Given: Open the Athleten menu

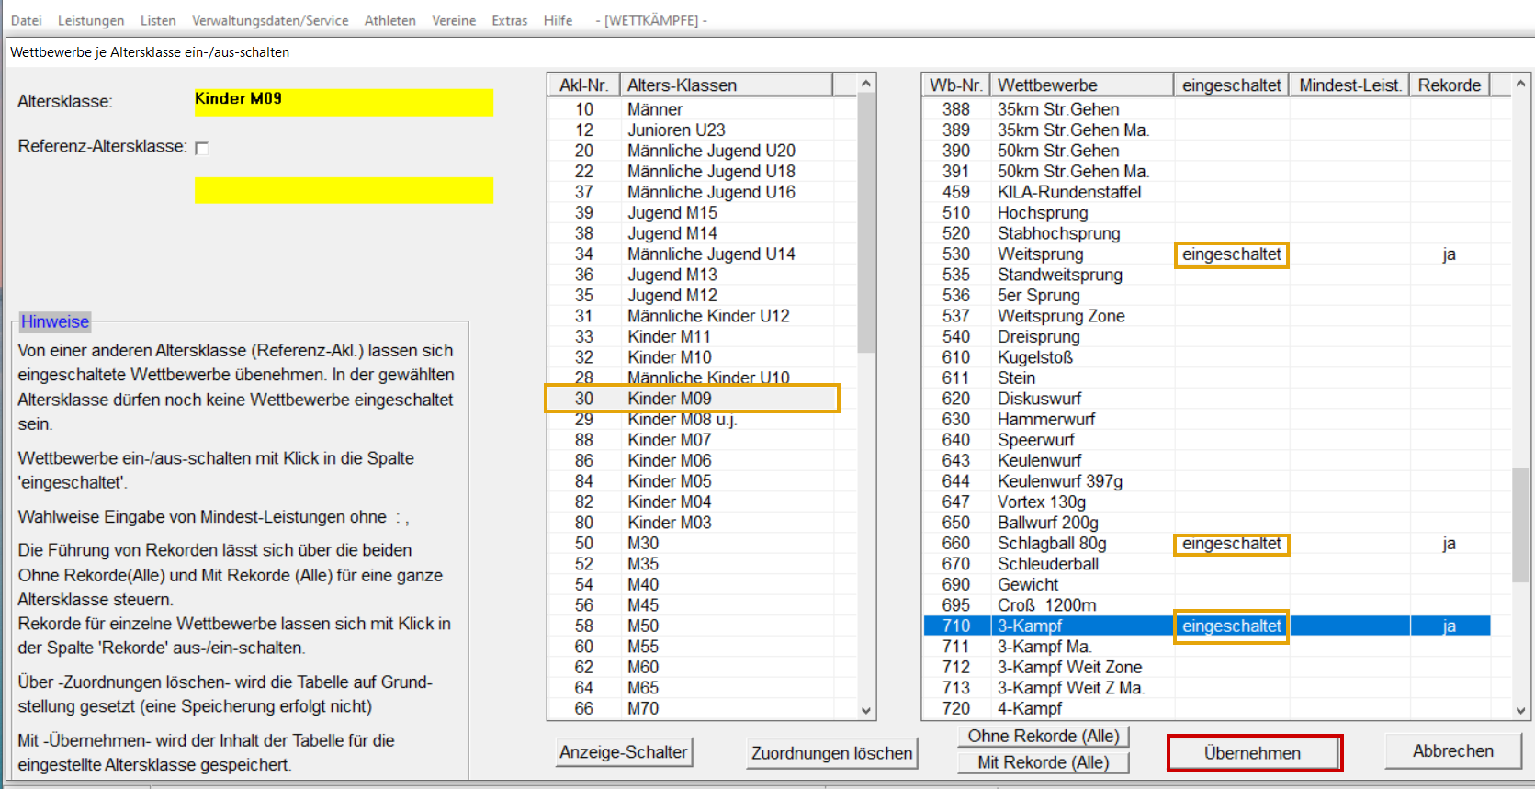Looking at the screenshot, I should (x=389, y=20).
